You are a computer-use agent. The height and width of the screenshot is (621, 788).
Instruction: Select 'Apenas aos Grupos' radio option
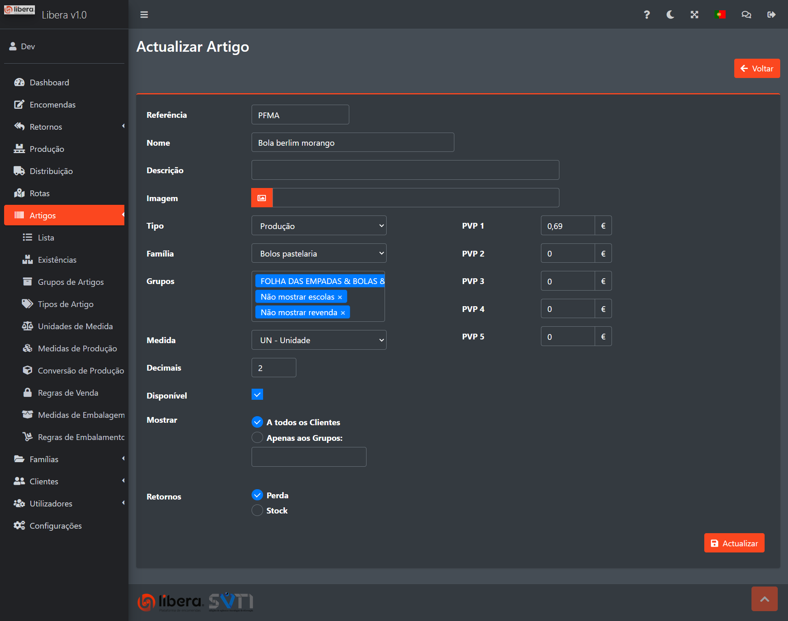(x=257, y=438)
